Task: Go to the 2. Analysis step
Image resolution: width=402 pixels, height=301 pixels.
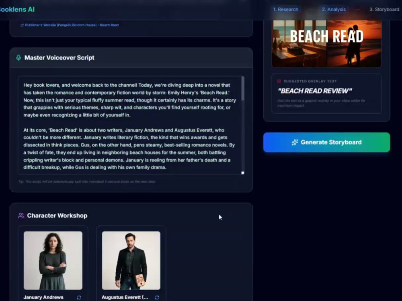Action: point(334,10)
